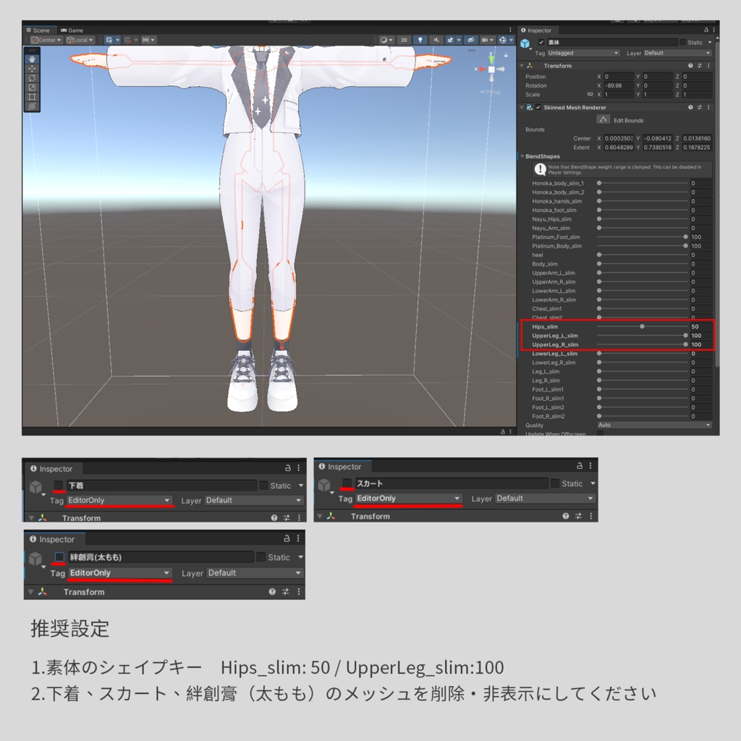Select the Move tool below the Hand tool
Image resolution: width=741 pixels, height=741 pixels.
point(33,69)
